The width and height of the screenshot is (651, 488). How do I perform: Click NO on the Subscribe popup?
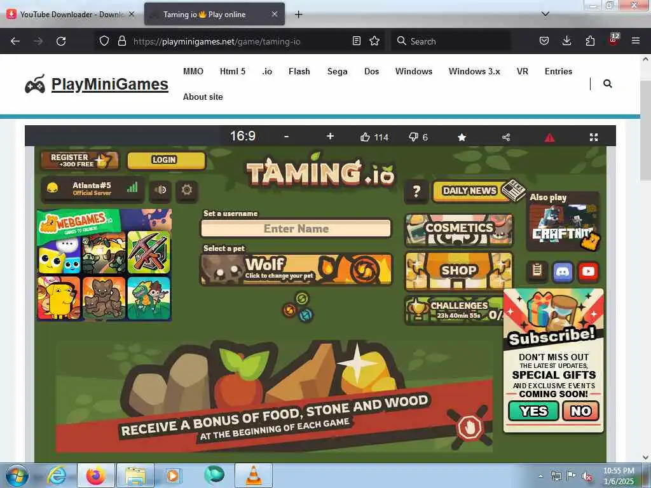coord(580,411)
